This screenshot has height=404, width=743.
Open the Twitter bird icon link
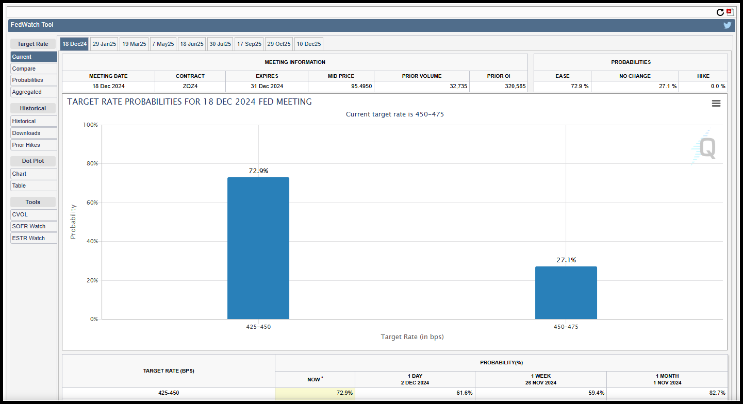[x=728, y=25]
